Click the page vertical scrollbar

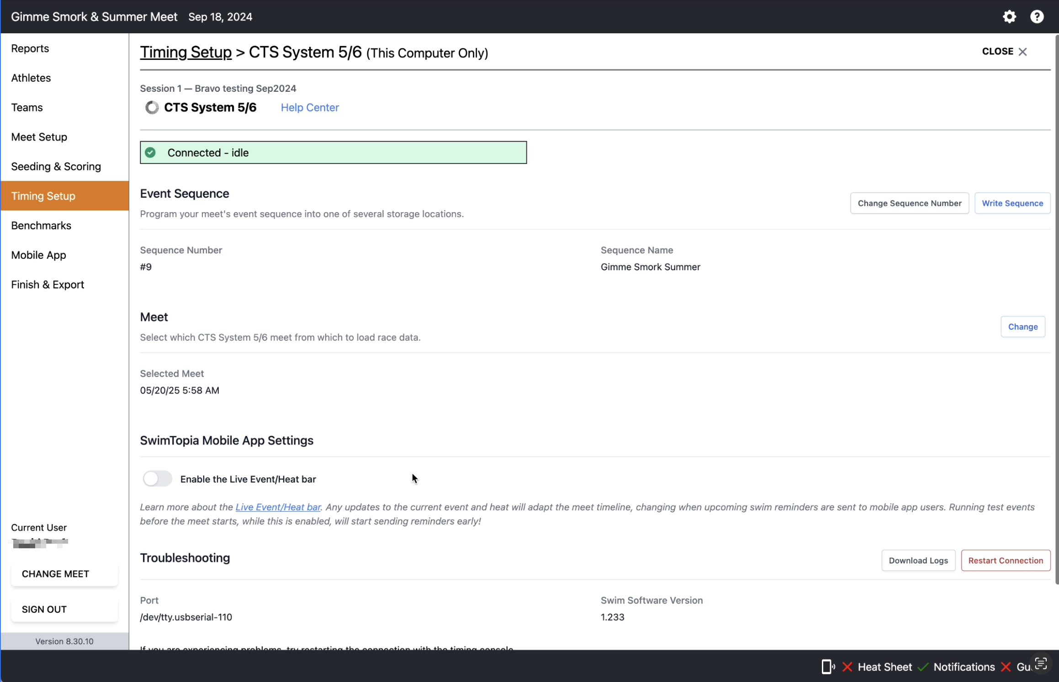tap(1056, 310)
